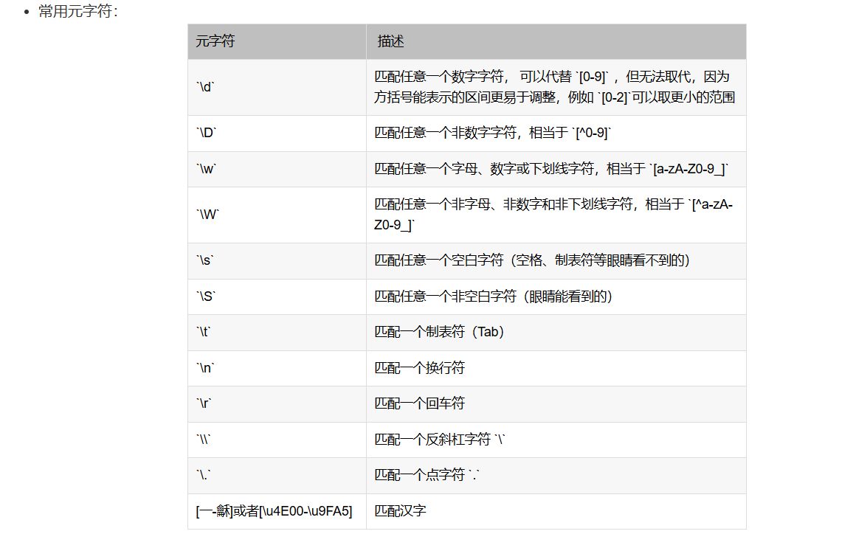This screenshot has height=534, width=856.
Task: Click the description '匹配一个回车符'
Action: click(x=419, y=403)
